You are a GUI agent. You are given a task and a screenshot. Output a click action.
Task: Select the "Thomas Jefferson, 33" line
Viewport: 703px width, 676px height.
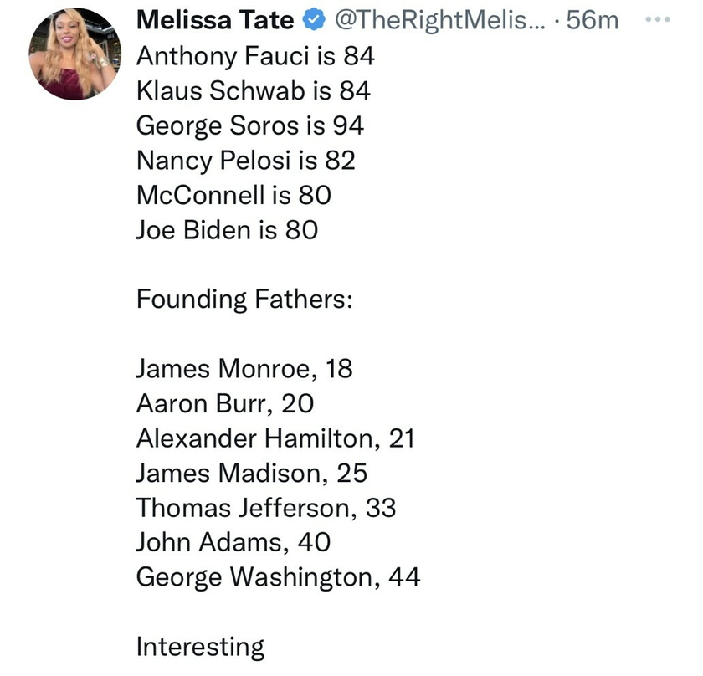[x=265, y=507]
